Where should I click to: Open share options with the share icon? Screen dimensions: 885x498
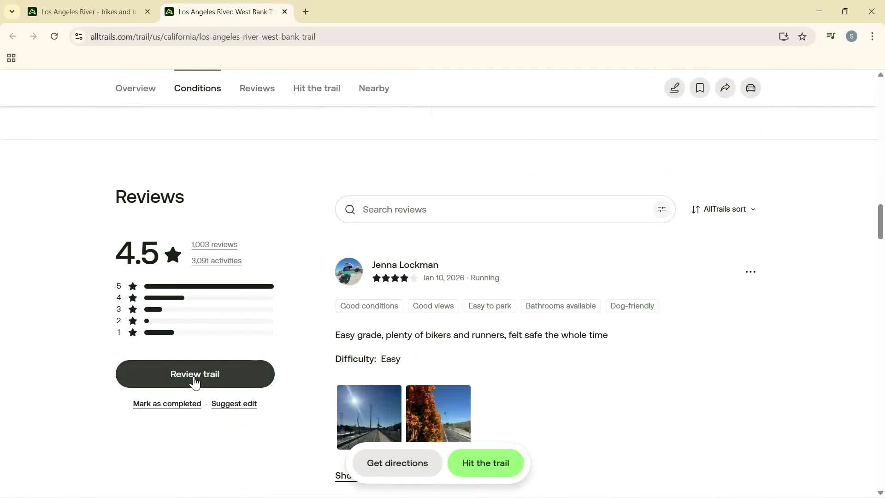pyautogui.click(x=724, y=88)
